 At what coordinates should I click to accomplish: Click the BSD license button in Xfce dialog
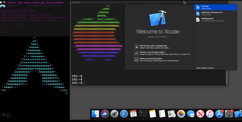coord(32,26)
